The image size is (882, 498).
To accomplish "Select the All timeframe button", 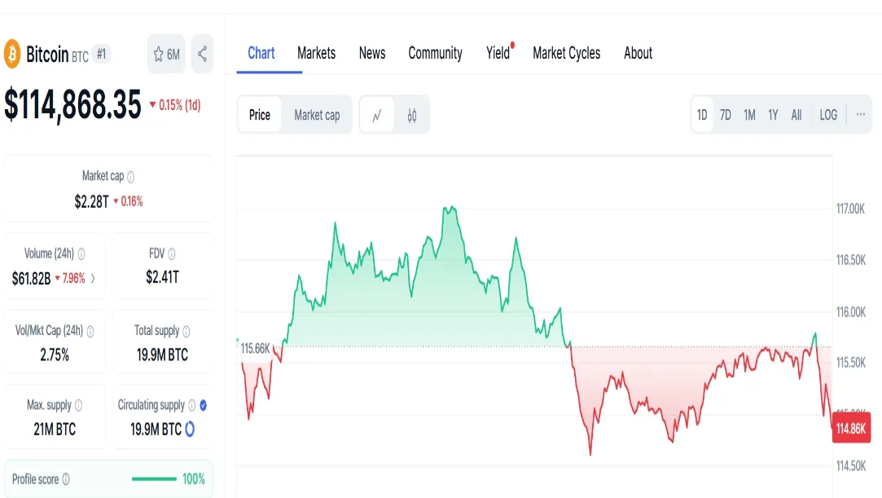I will (796, 115).
